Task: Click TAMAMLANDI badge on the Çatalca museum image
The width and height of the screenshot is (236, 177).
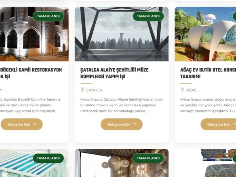Action: pyautogui.click(x=148, y=16)
